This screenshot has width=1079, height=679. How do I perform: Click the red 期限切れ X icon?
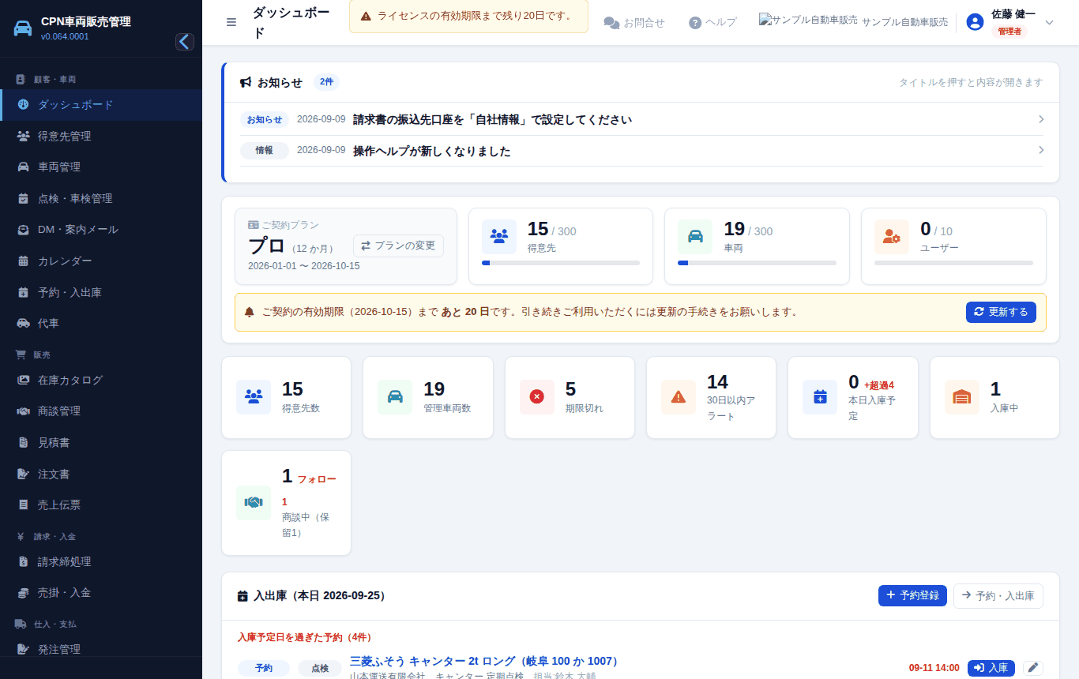[x=537, y=397]
